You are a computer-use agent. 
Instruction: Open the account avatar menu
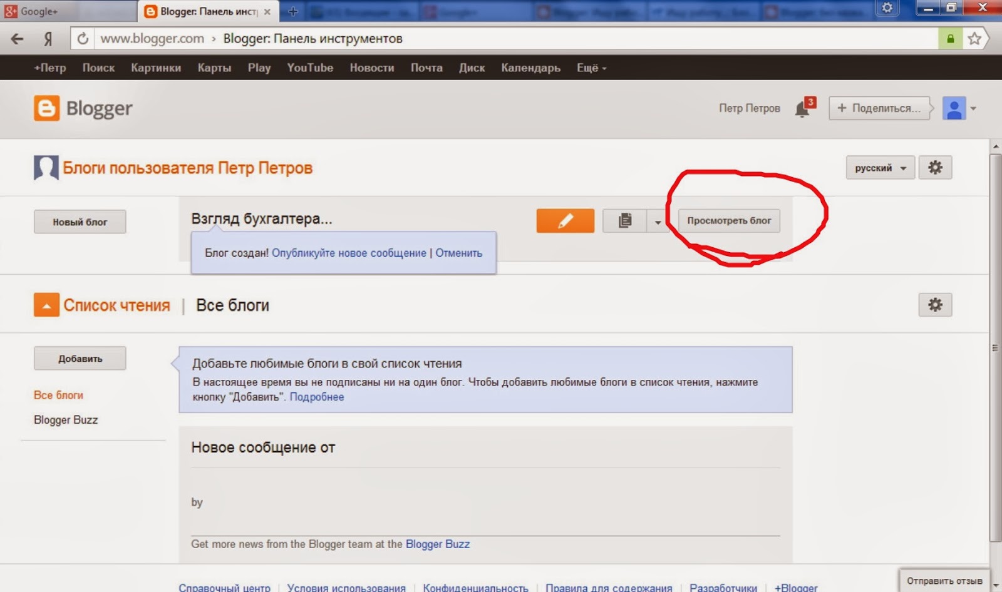point(954,108)
